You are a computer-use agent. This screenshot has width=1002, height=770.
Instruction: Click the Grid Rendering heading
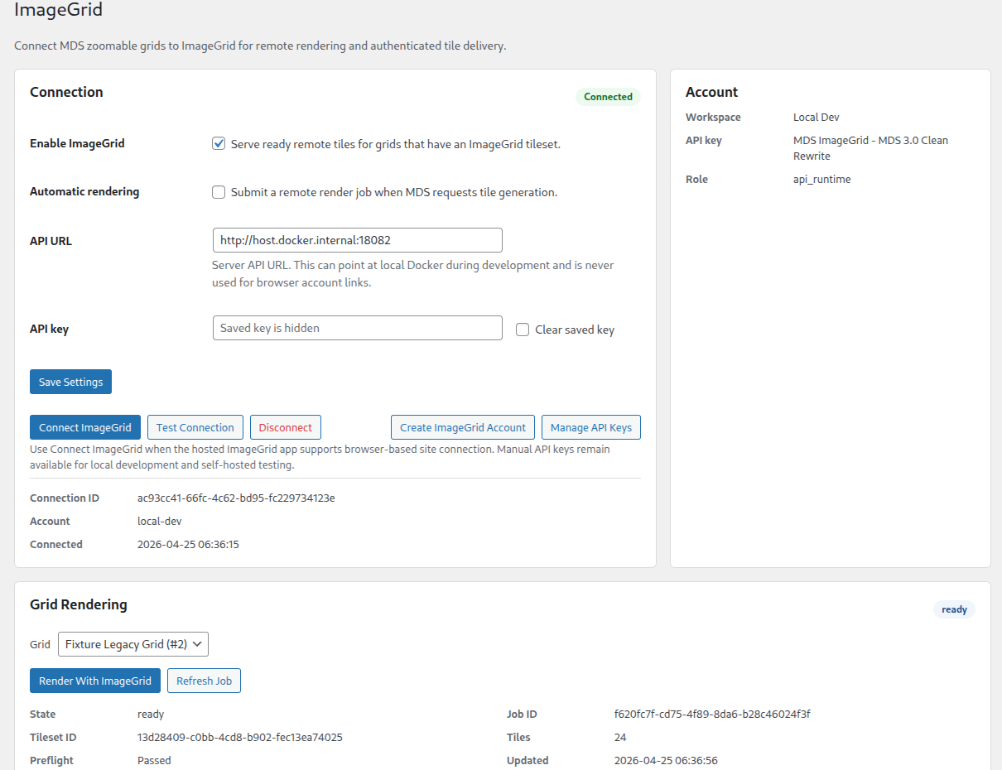click(79, 604)
